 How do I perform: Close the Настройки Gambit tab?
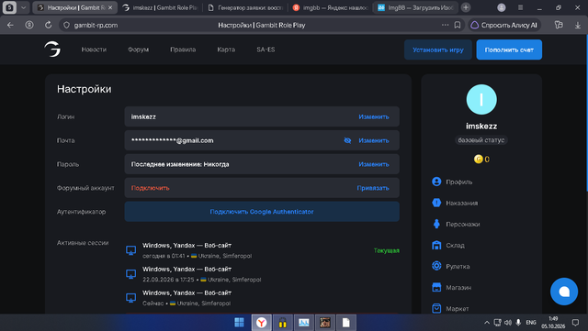click(x=110, y=7)
